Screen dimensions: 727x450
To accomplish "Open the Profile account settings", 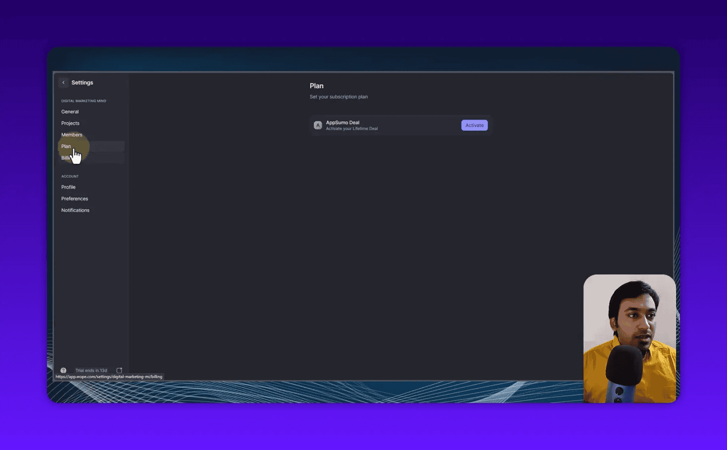I will (x=68, y=187).
